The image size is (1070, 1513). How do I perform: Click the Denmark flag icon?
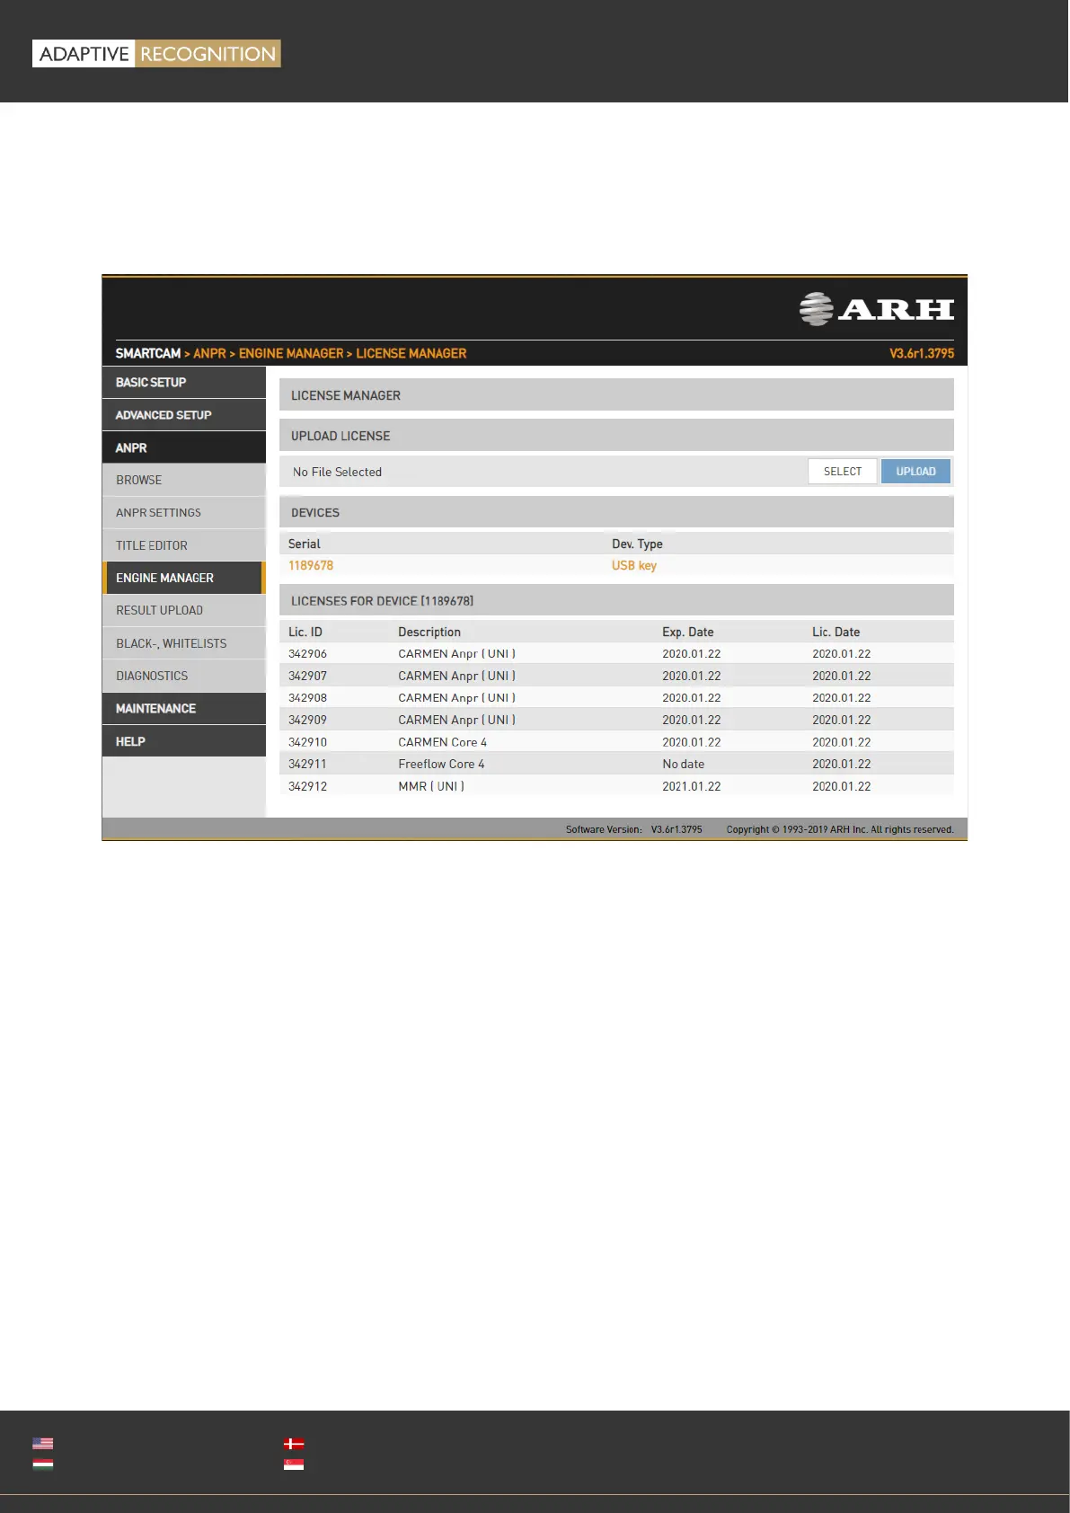point(294,1444)
